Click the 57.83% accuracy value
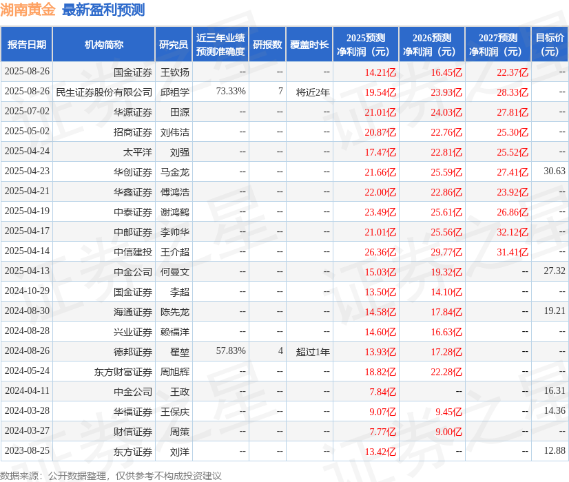Viewport: 569px width, 482px height. [x=231, y=350]
